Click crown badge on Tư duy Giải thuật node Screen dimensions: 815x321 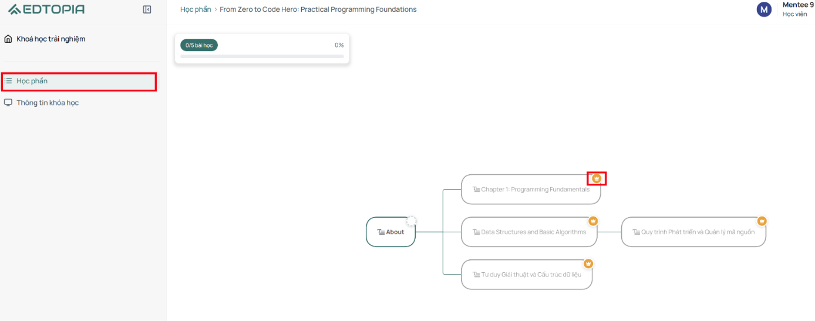pyautogui.click(x=588, y=263)
